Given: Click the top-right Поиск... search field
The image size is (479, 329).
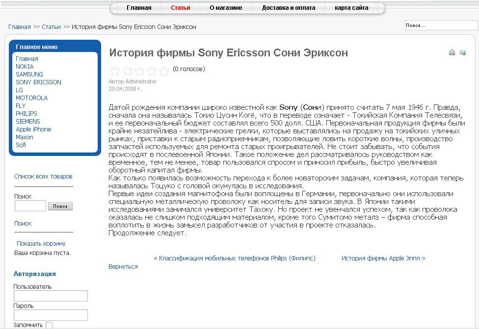Looking at the screenshot, I should tap(441, 25).
